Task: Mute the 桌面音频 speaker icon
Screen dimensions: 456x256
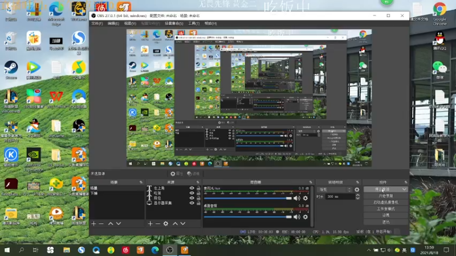Action: [296, 217]
